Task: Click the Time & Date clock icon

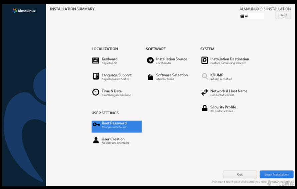Action: 96,92
